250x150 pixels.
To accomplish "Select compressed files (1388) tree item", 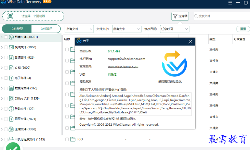I will click(x=25, y=129).
